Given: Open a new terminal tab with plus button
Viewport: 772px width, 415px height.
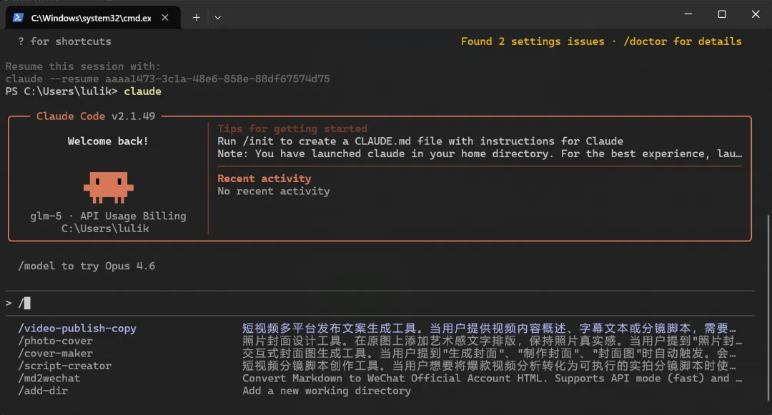Looking at the screenshot, I should coord(196,18).
